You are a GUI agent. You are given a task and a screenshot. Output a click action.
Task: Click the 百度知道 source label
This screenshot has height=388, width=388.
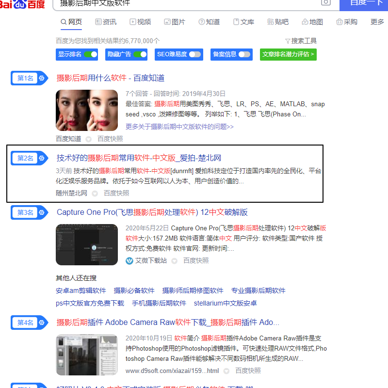[x=68, y=139]
